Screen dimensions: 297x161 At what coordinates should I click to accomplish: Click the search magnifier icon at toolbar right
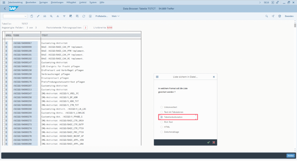[x=267, y=16]
